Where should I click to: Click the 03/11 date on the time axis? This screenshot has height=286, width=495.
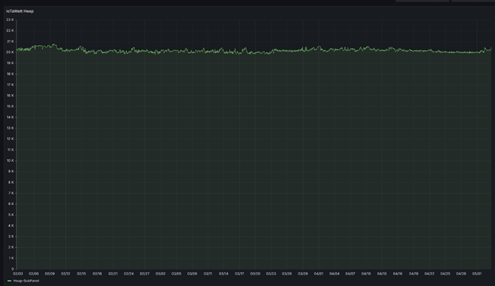coord(208,274)
